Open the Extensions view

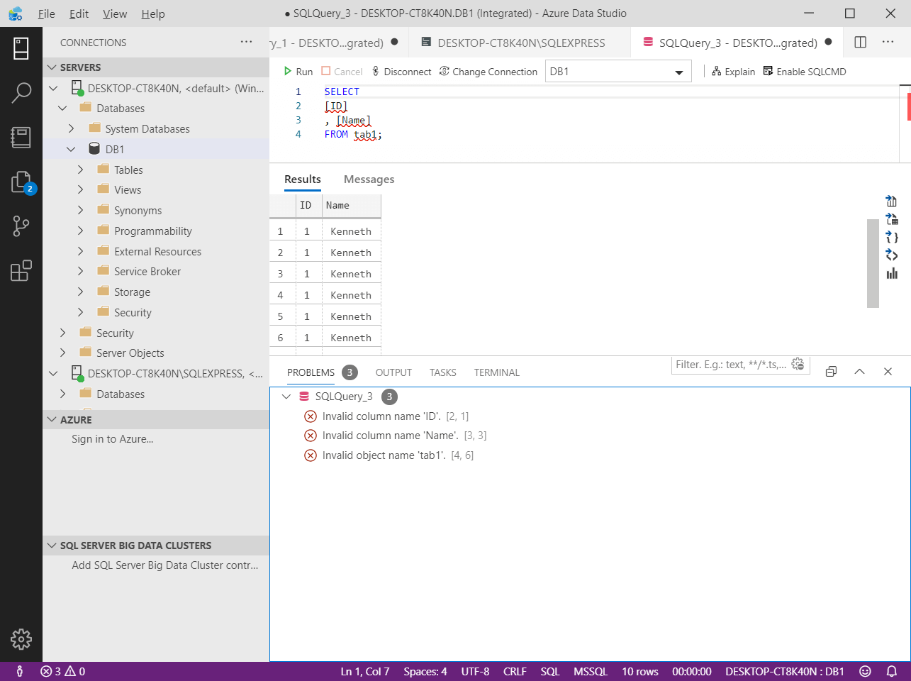click(21, 271)
